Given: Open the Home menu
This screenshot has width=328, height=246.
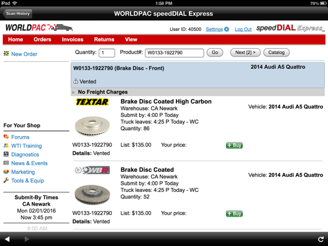Looking at the screenshot, I should [x=15, y=39].
